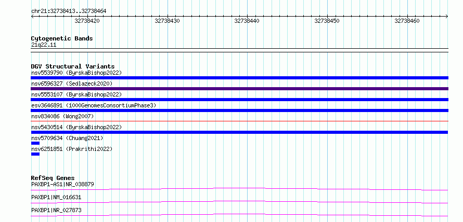Open gene PAXBP1|NM_016631 label
463x222 pixels.
(x=56, y=197)
